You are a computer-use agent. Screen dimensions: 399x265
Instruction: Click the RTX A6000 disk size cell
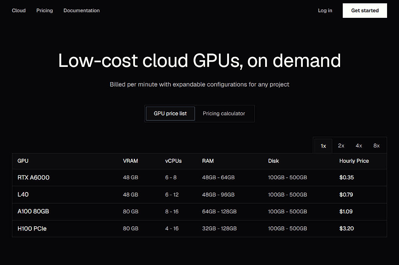point(288,178)
